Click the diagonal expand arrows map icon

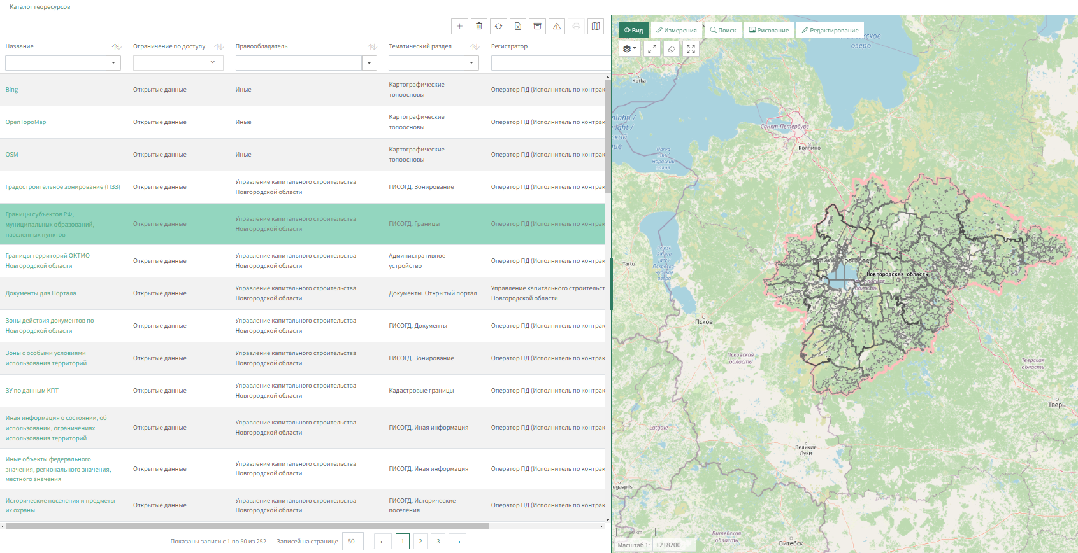(x=652, y=49)
